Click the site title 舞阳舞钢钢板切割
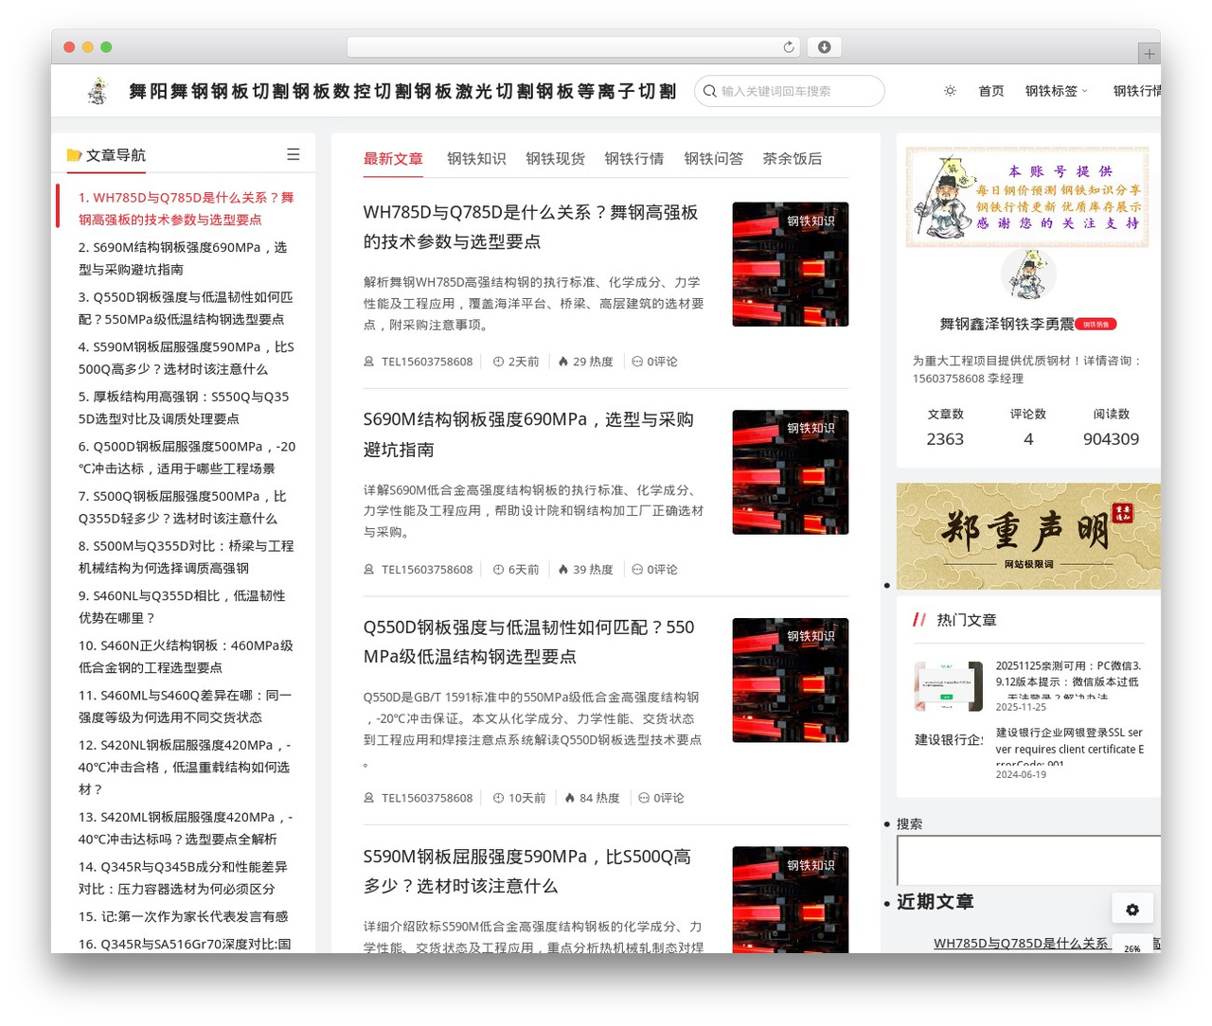The height and width of the screenshot is (1026, 1212). (402, 91)
